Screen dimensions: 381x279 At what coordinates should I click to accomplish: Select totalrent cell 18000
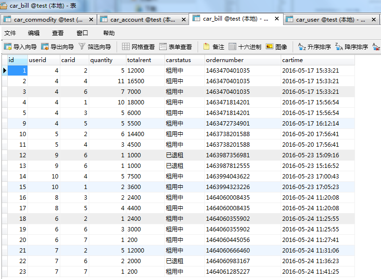coord(145,102)
